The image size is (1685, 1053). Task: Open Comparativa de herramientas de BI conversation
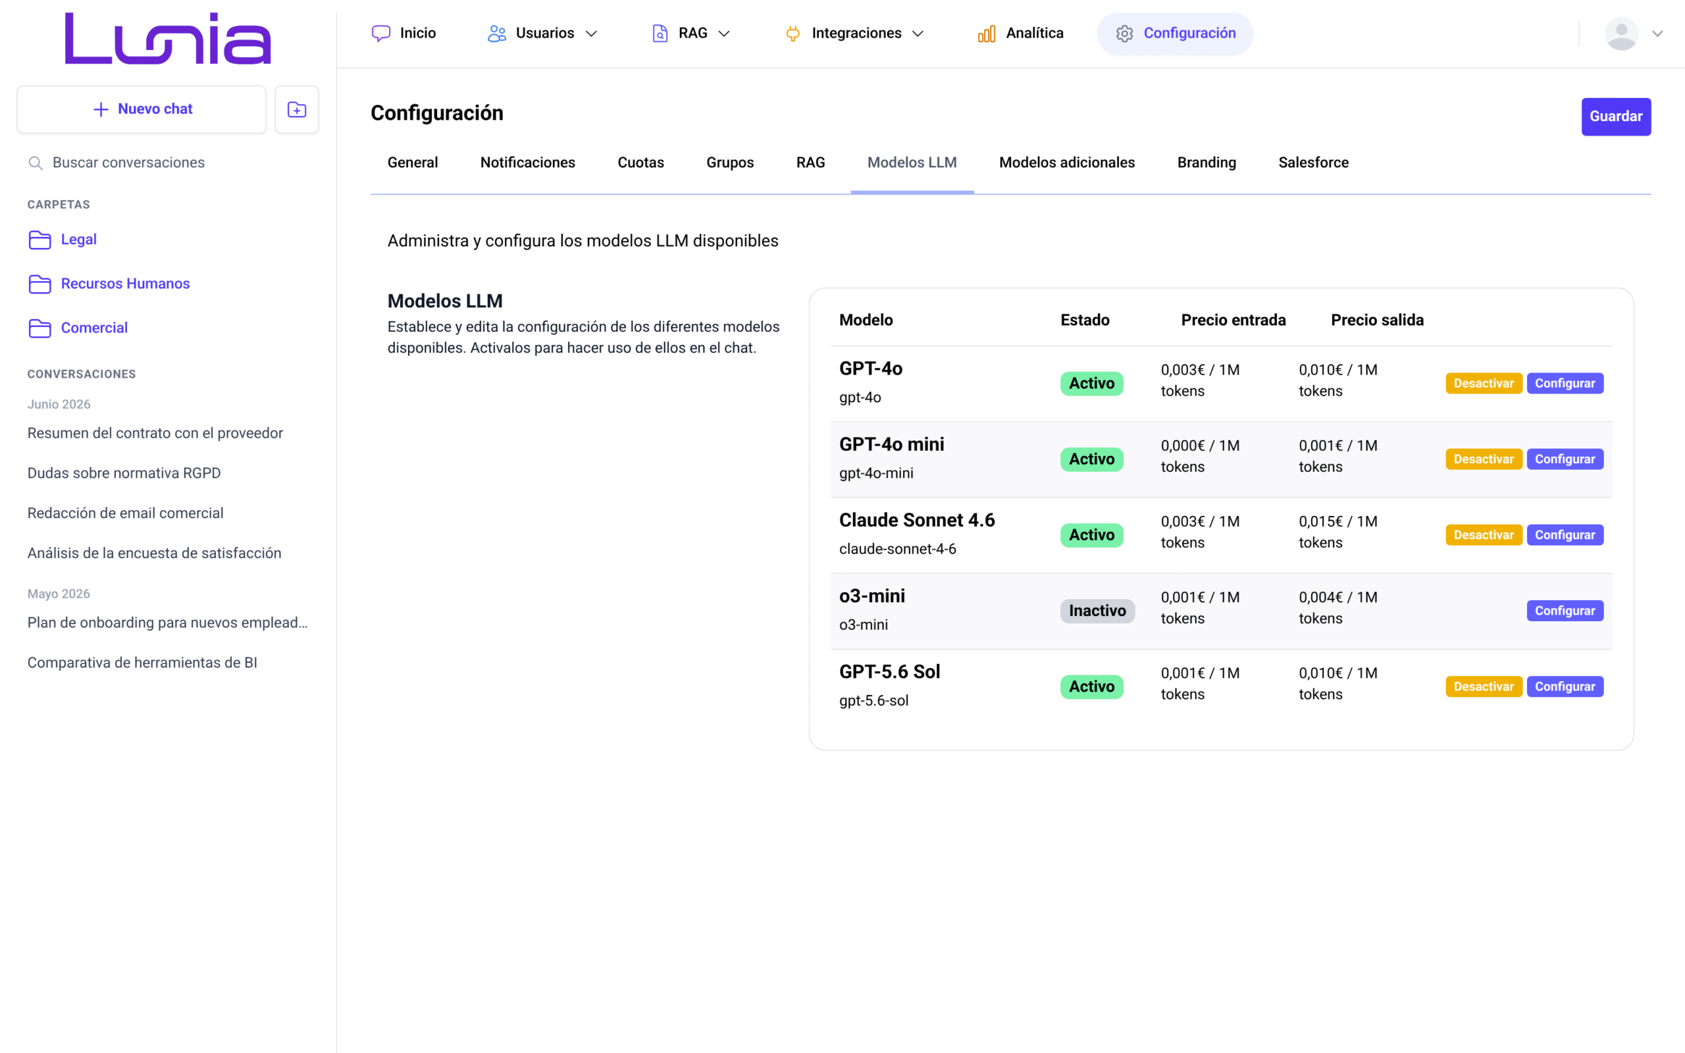[x=142, y=663]
